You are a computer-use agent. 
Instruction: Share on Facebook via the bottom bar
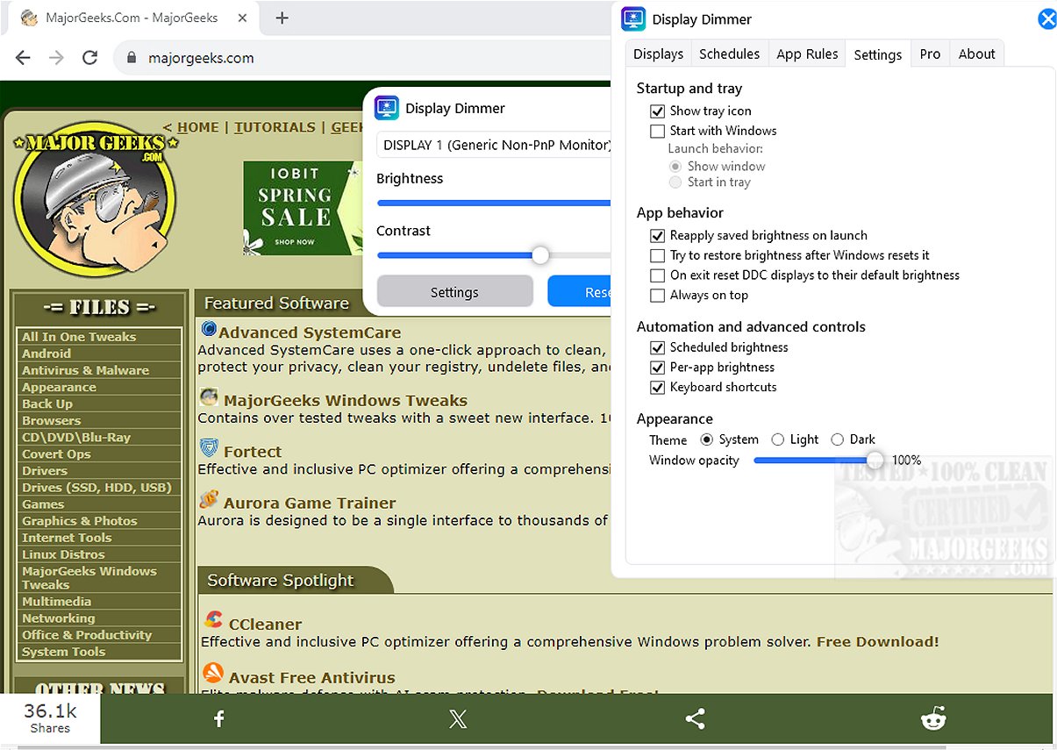(219, 719)
